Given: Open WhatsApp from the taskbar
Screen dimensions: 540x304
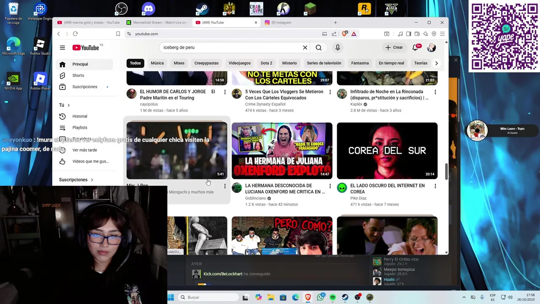Looking at the screenshot, I should [320, 297].
